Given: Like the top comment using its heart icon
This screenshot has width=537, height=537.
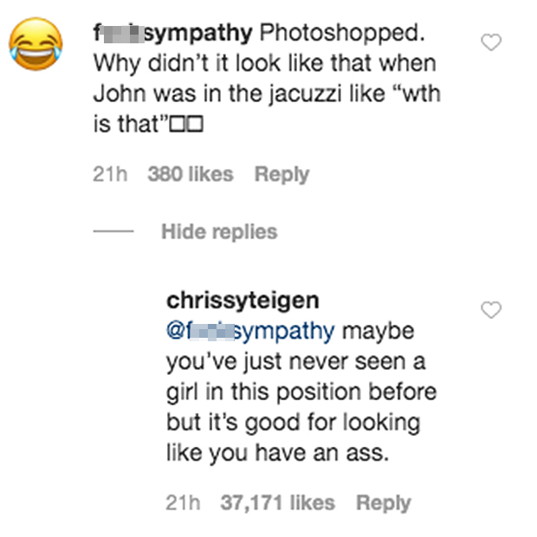Looking at the screenshot, I should (x=491, y=42).
